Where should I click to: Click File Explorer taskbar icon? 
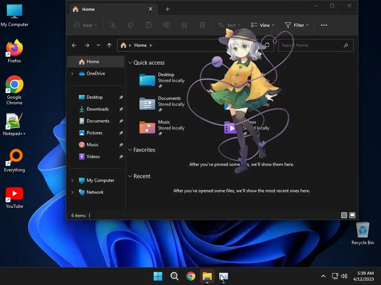point(207,276)
